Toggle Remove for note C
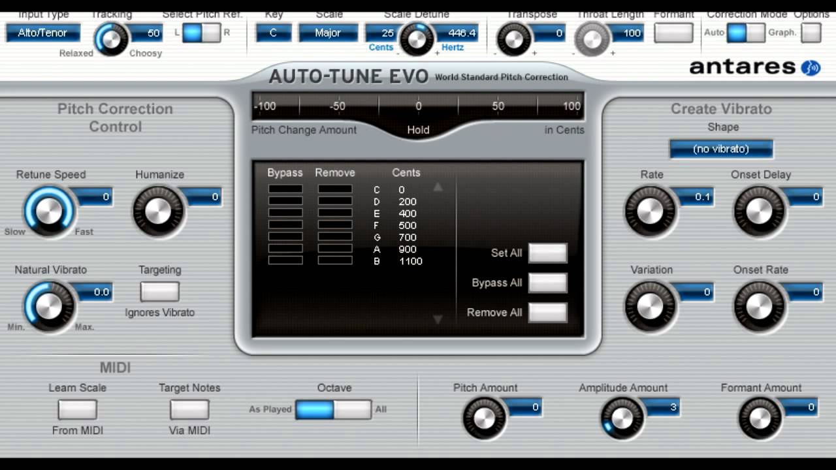836x470 pixels. coord(335,189)
